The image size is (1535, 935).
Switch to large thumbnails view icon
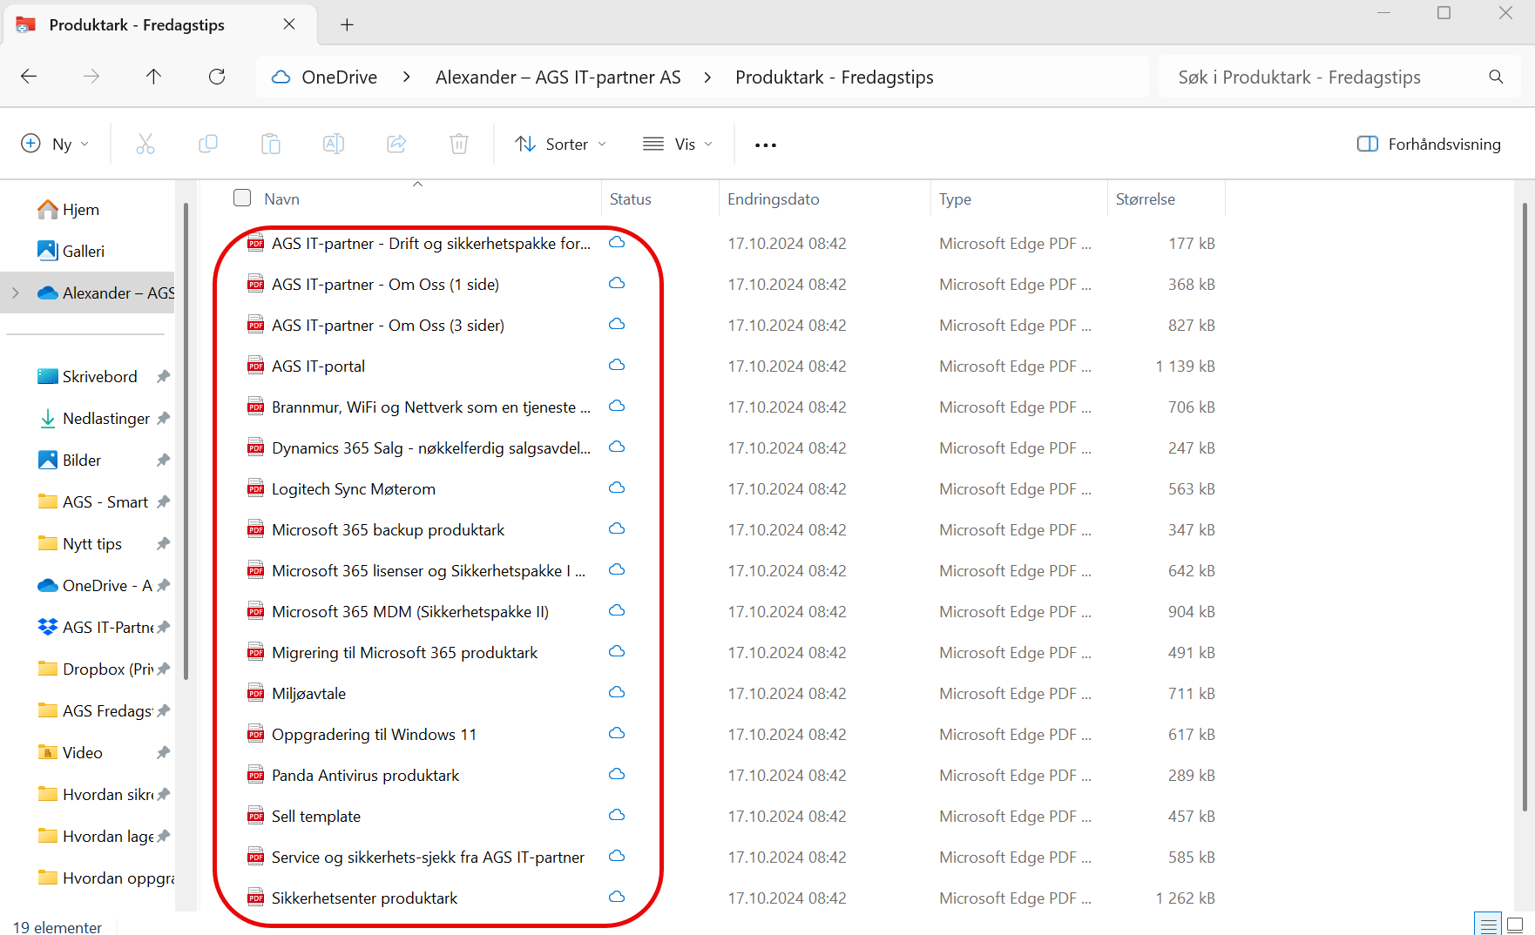point(1516,924)
